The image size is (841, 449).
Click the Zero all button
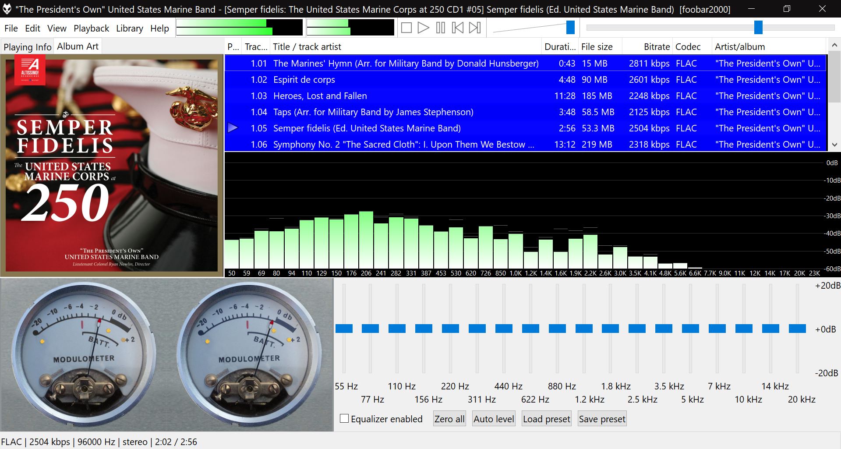(x=449, y=419)
